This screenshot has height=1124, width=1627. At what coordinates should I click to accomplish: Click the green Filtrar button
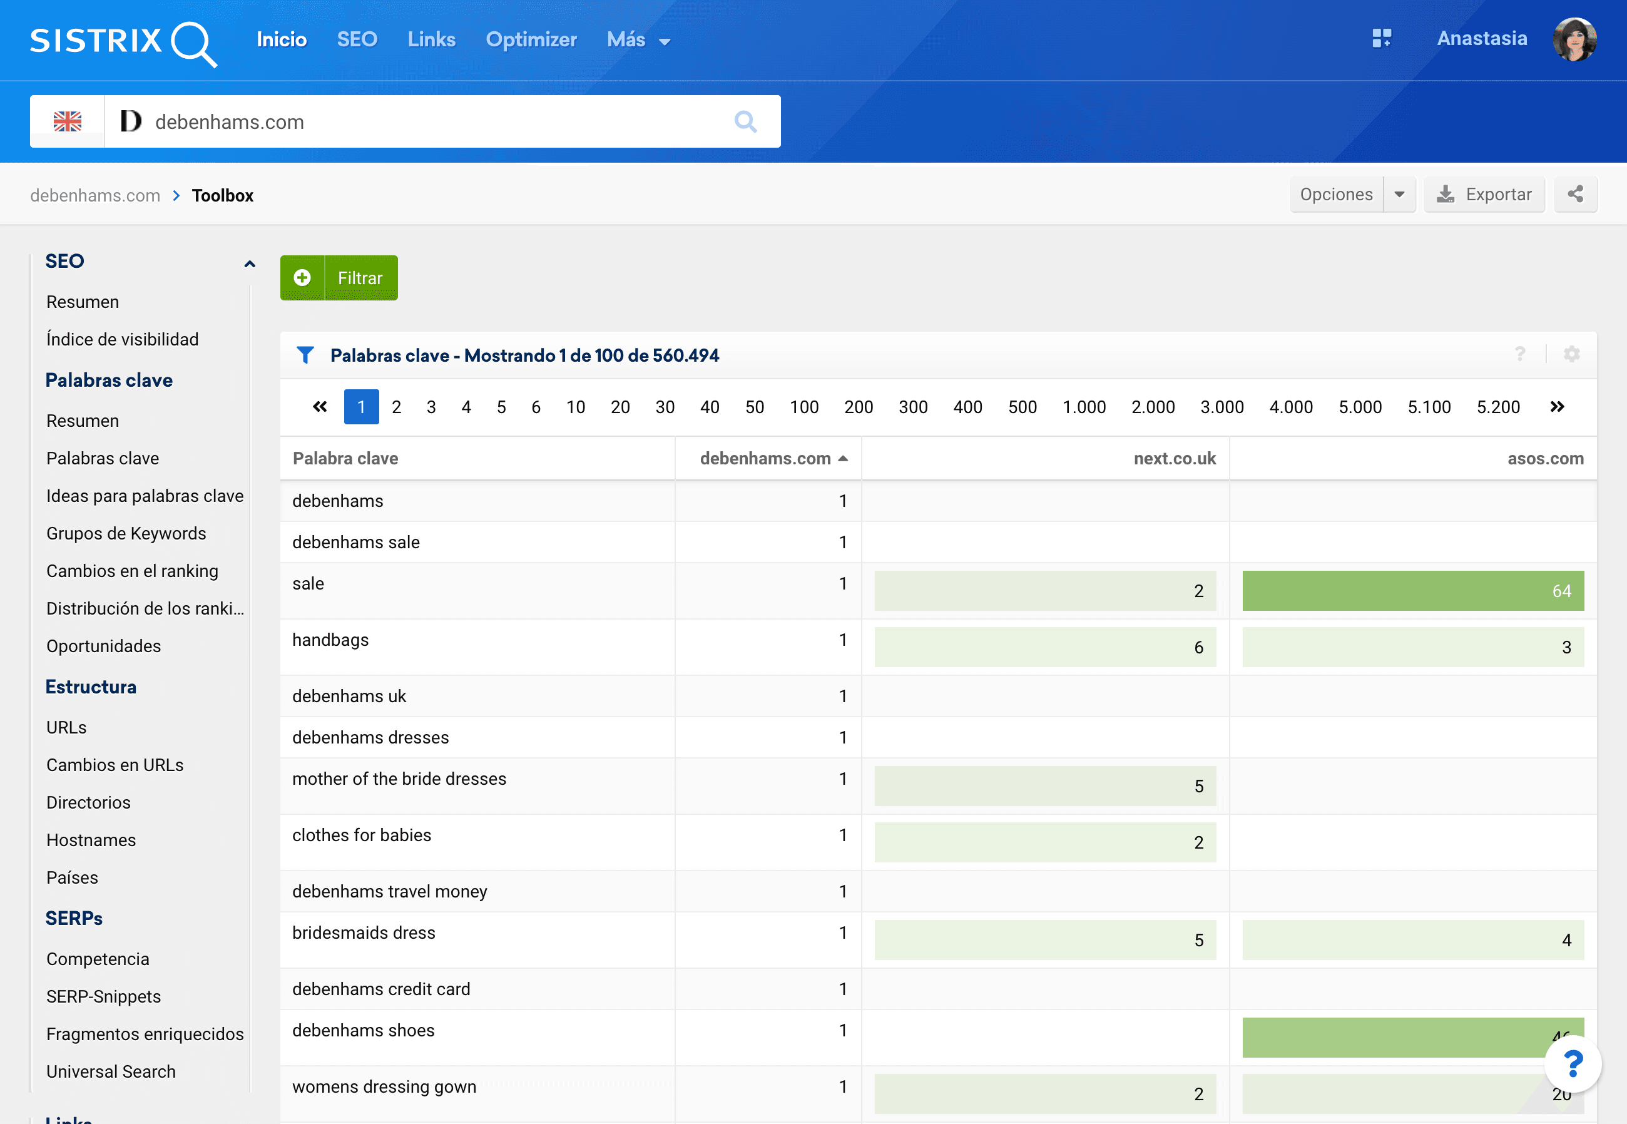339,278
